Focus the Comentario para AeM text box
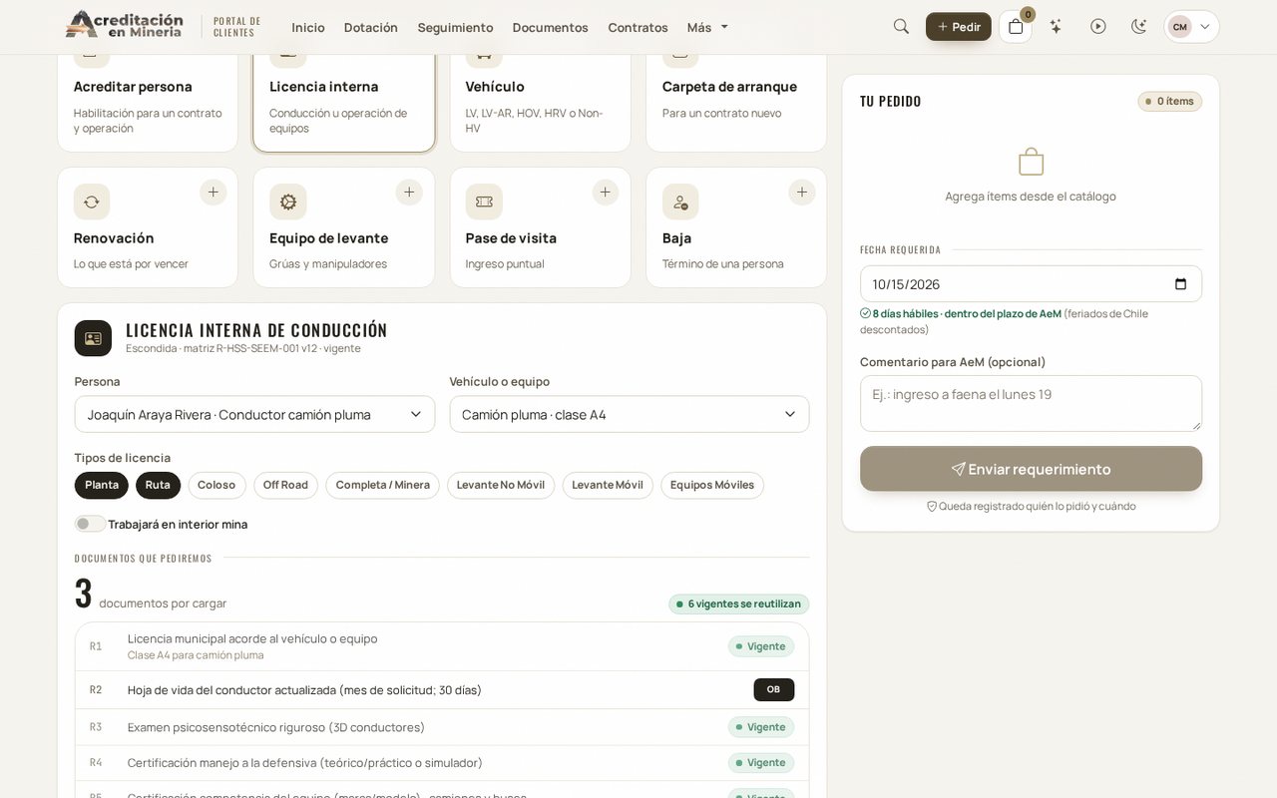 [x=1031, y=403]
